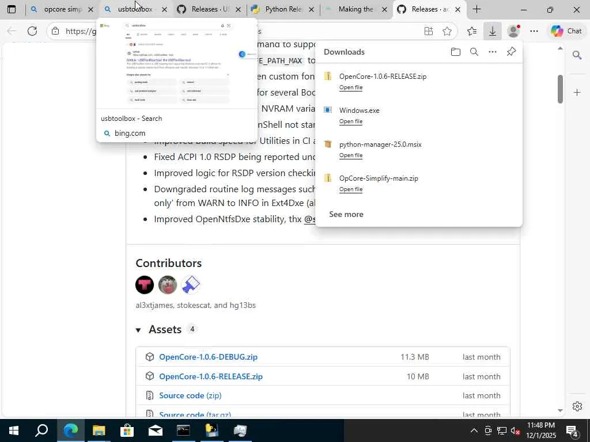This screenshot has height=442, width=590.
Task: Click the usbtoolbox tab preview thumbnail
Action: tap(176, 64)
